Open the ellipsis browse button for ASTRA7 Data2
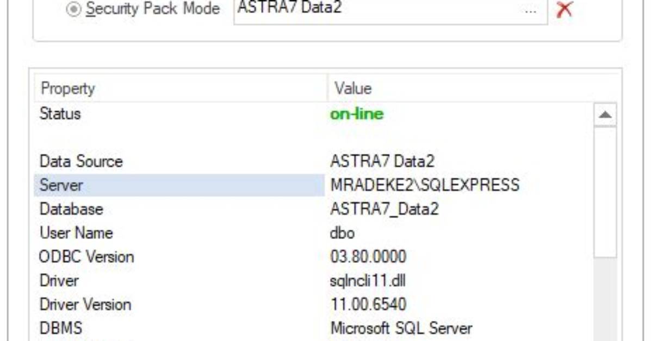The image size is (651, 341). 530,11
